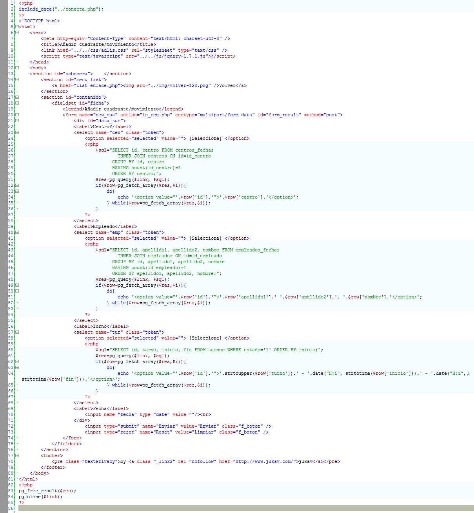This screenshot has height=513, width=474.
Task: Click 'SELECT id, centro FROM centros_fechas'
Action: 163,150
